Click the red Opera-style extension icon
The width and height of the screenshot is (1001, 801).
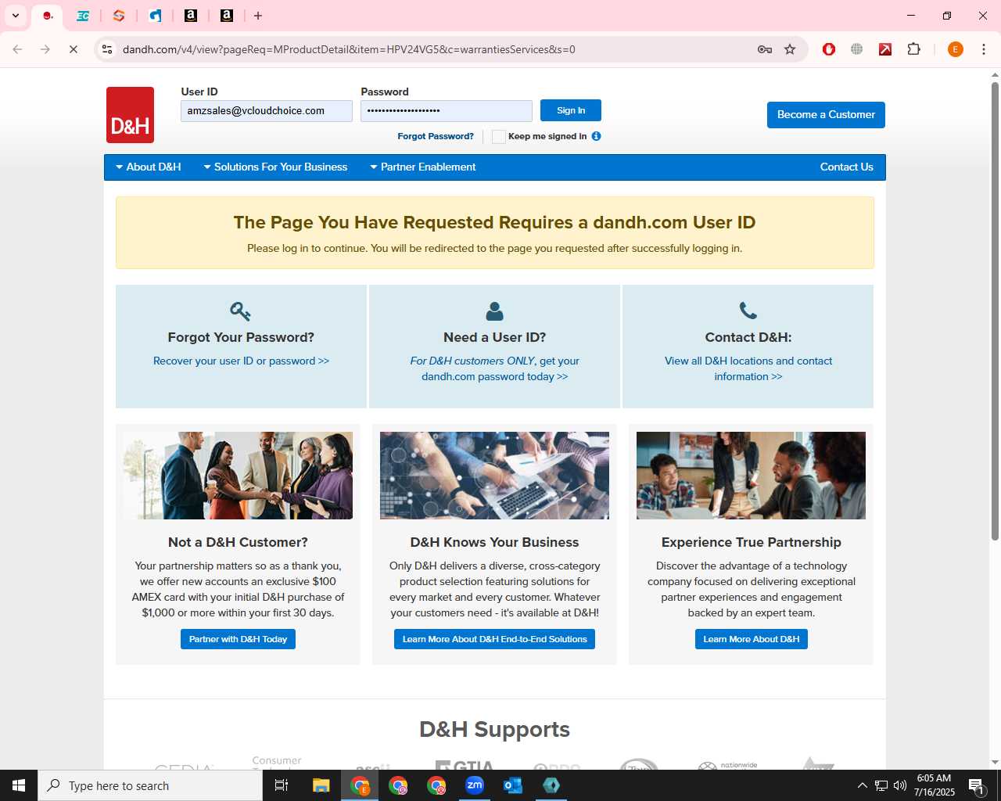tap(829, 49)
